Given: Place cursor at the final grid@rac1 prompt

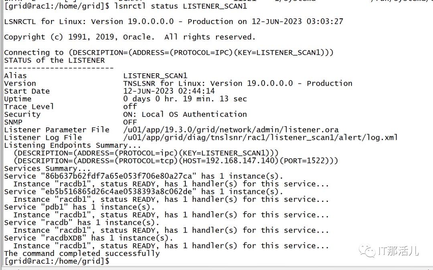Looking at the screenshot, I should coord(57,261).
